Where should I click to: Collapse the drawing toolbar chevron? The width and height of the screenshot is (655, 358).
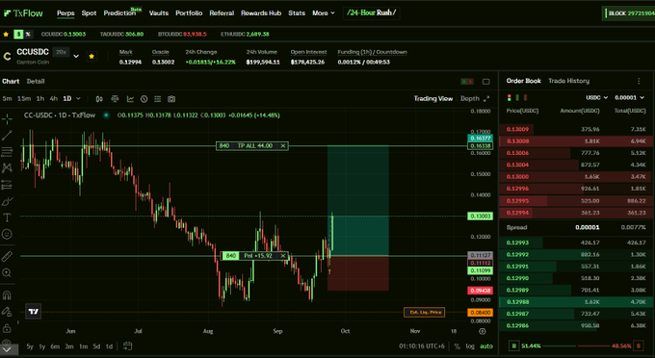point(7,349)
